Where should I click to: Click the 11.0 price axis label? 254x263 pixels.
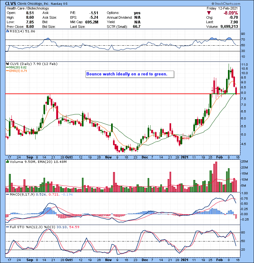pyautogui.click(x=244, y=65)
